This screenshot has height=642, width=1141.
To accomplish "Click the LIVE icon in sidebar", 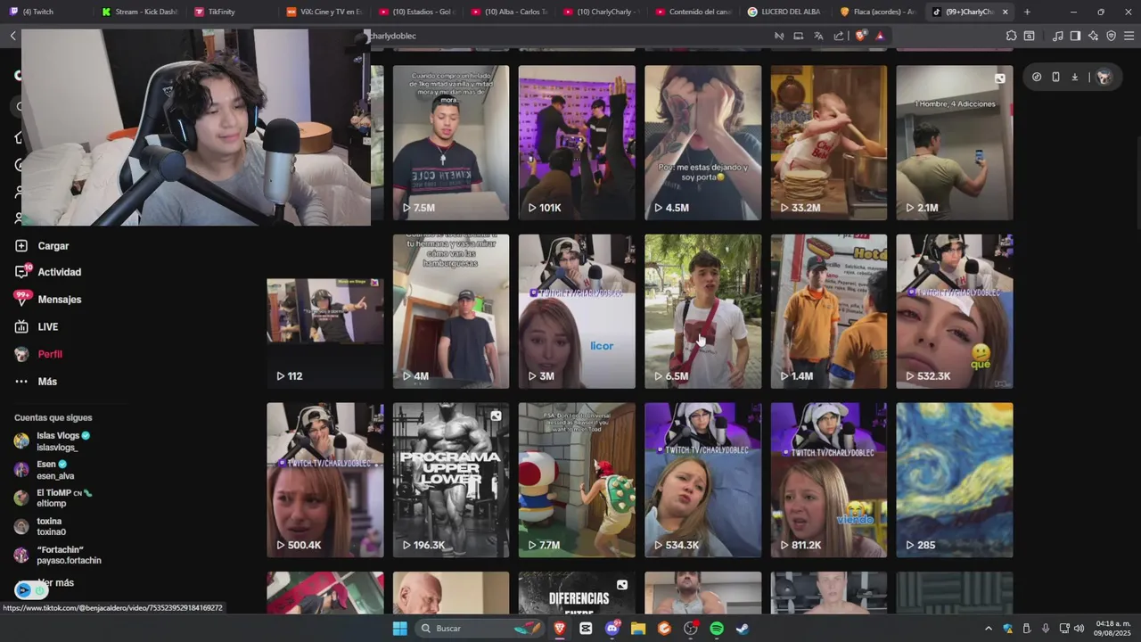I will 21,326.
